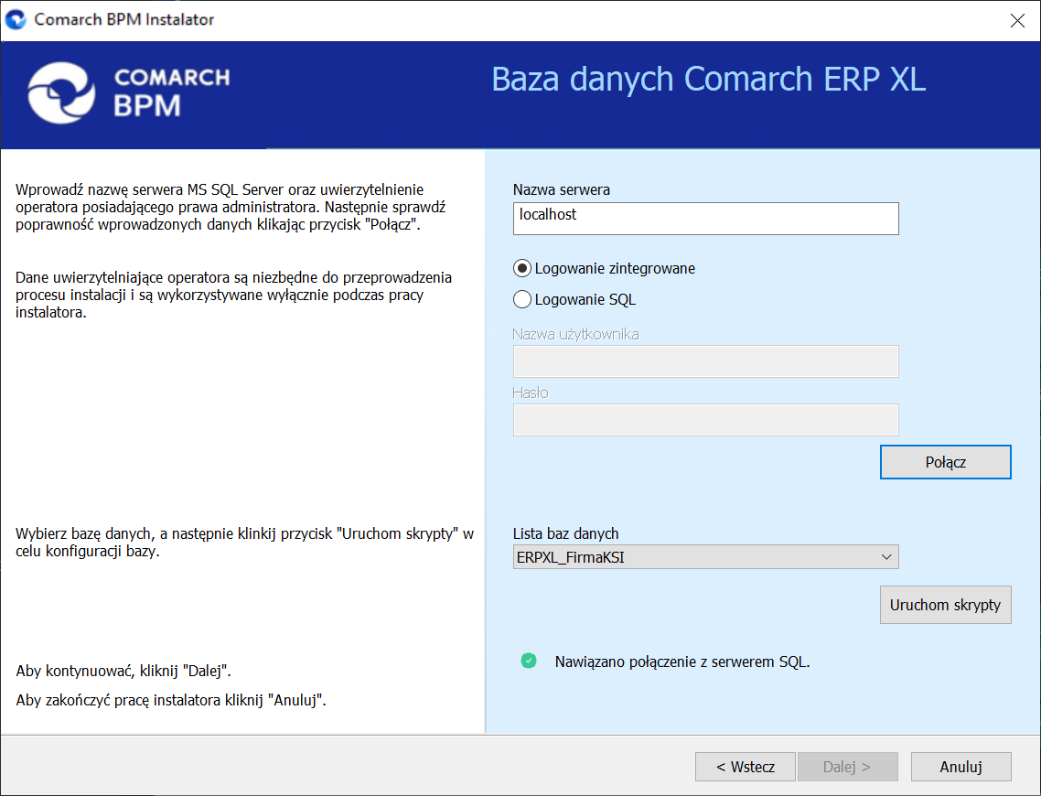The height and width of the screenshot is (796, 1041).
Task: Click the greyed 'Hasło' label
Action: pos(531,393)
